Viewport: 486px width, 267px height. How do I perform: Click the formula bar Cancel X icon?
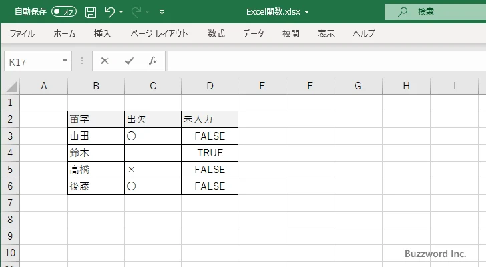(105, 61)
